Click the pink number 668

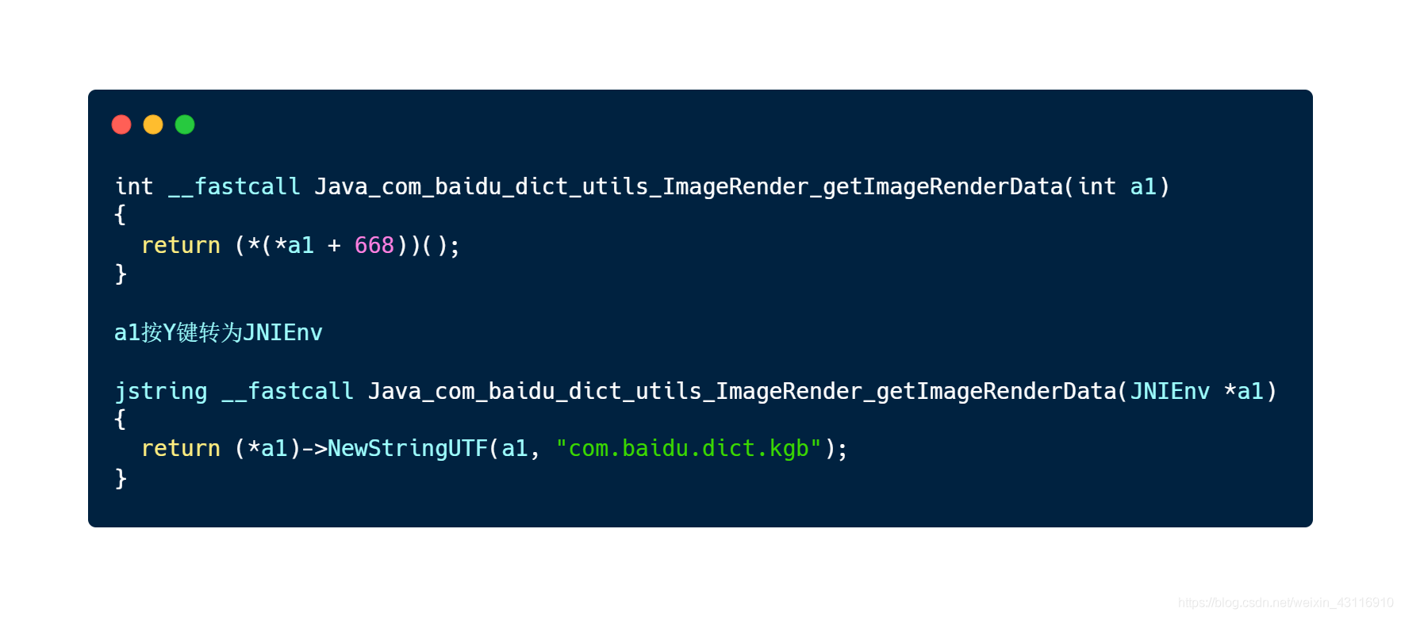[x=374, y=245]
